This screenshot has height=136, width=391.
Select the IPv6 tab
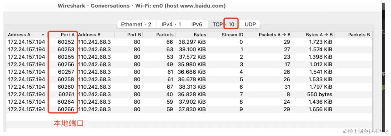pos(197,24)
